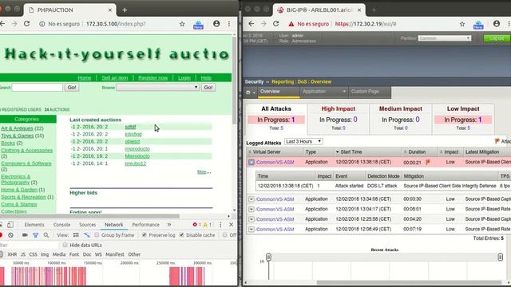Screen dimensions: 511x287
Task: Filter network requests by XHR
Action: [12, 254]
